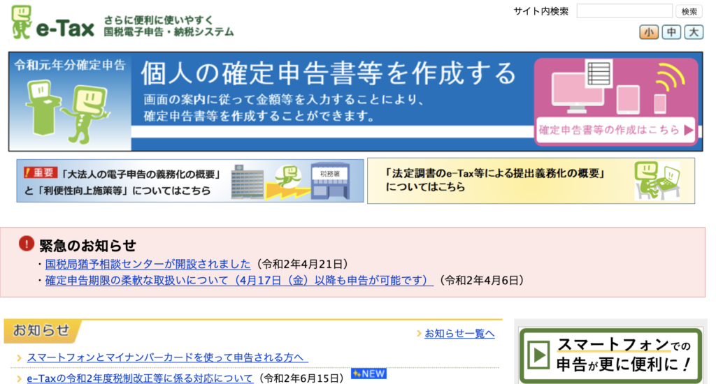This screenshot has height=384, width=716.
Task: Click the 国税電子申告・納税システム tagline text
Action: click(169, 32)
